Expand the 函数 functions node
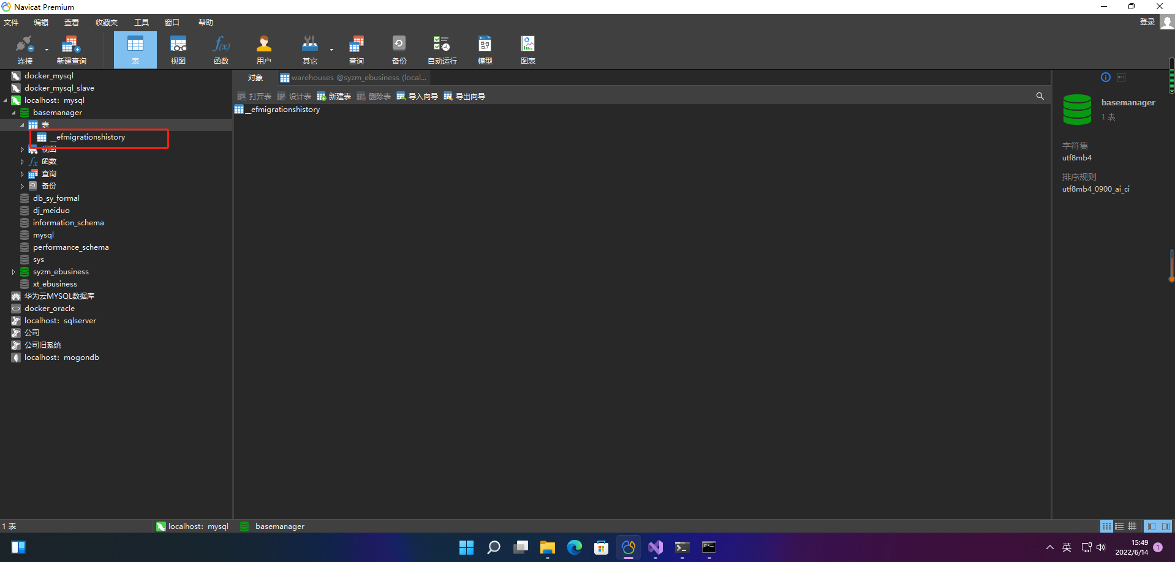The image size is (1175, 562). (x=22, y=162)
